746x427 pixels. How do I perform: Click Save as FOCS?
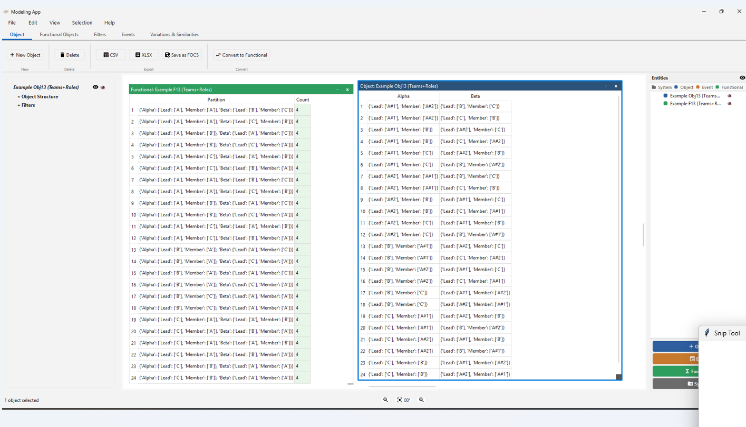pyautogui.click(x=182, y=55)
